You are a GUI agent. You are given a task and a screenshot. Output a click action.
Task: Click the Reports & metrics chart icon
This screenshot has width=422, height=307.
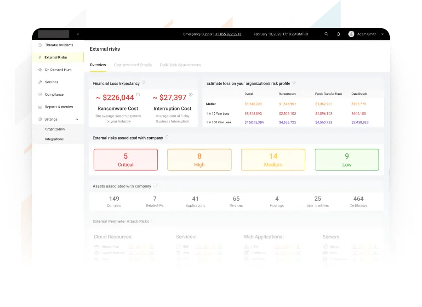(x=40, y=107)
